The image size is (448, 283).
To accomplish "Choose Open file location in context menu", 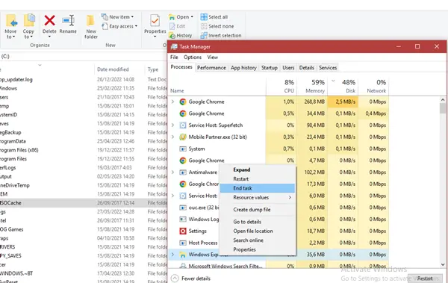I will click(x=258, y=231).
